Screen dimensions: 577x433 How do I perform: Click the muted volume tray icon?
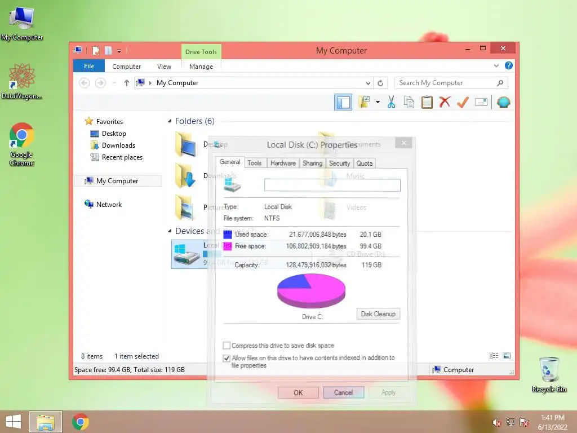(x=497, y=422)
